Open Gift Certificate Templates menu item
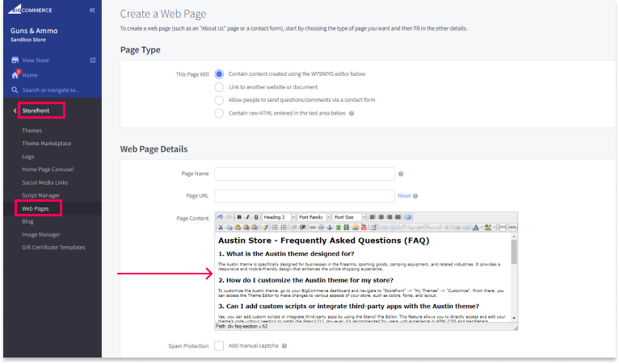The width and height of the screenshot is (619, 364). pyautogui.click(x=53, y=248)
